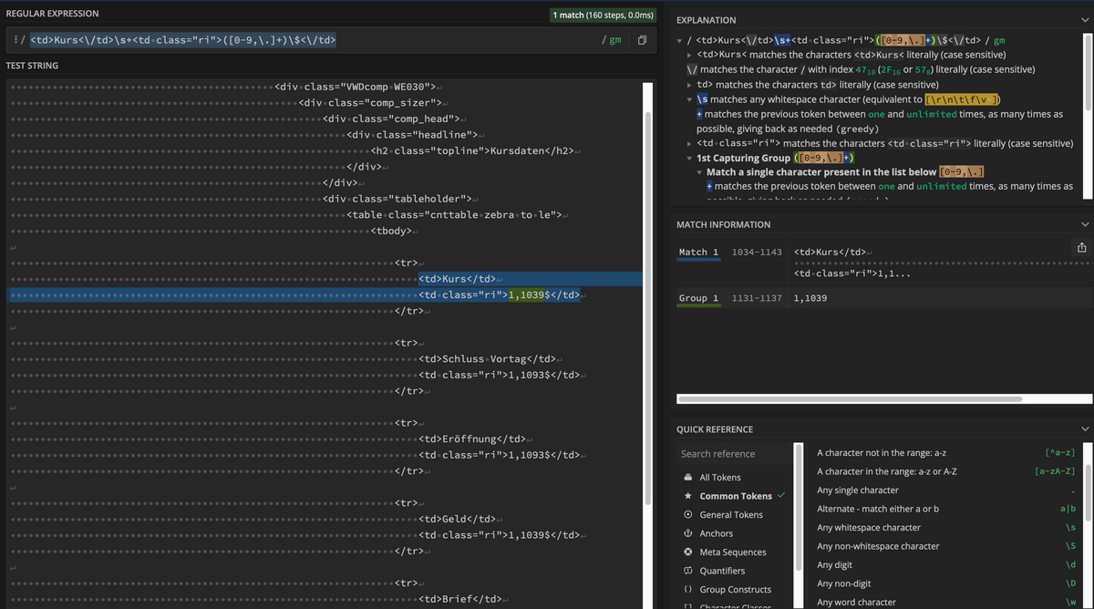Open regex flags dropdown showing gm

tap(613, 40)
